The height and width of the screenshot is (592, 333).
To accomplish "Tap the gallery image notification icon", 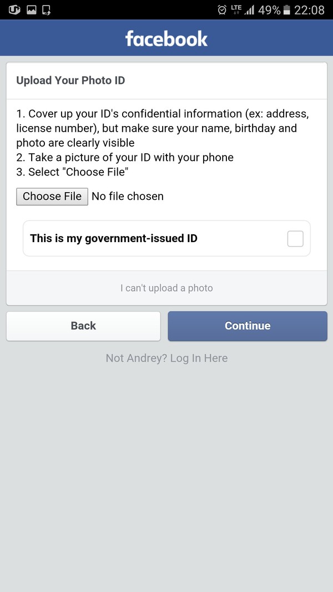I will [31, 9].
